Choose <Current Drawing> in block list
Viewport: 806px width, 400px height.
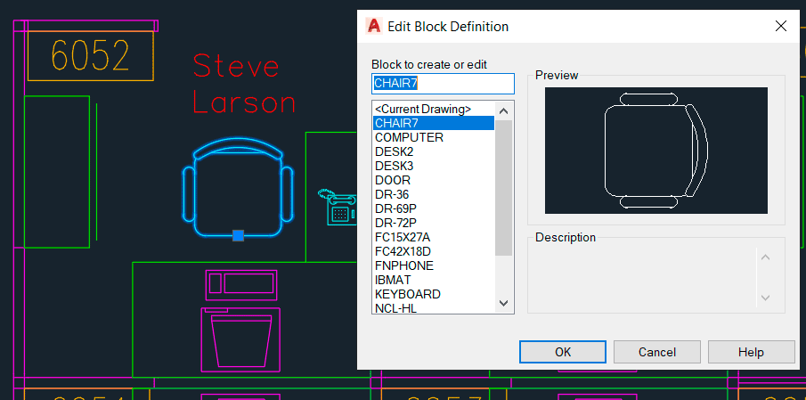point(422,109)
